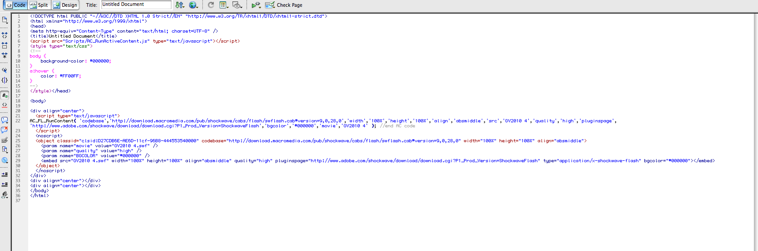Open the Validate Markup menu

(256, 5)
